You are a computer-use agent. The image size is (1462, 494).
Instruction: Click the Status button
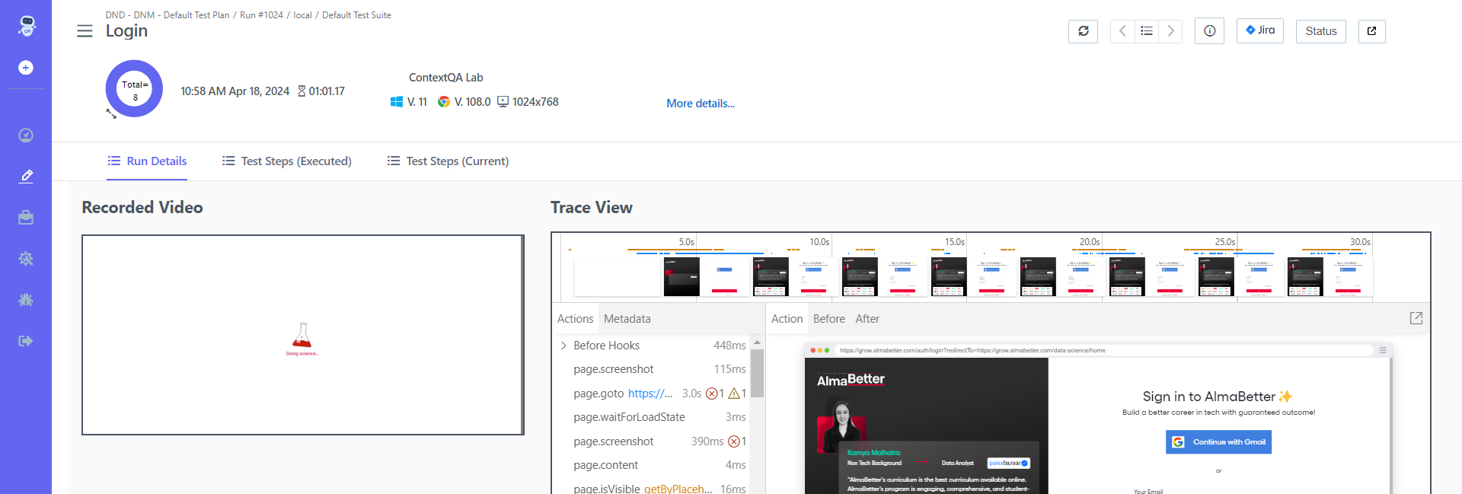point(1321,31)
